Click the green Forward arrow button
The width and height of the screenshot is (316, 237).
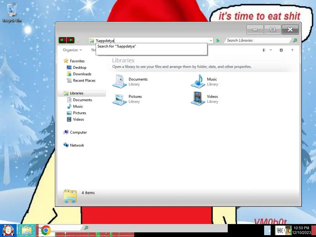pyautogui.click(x=71, y=40)
